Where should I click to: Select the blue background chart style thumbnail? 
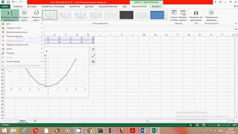point(157,15)
